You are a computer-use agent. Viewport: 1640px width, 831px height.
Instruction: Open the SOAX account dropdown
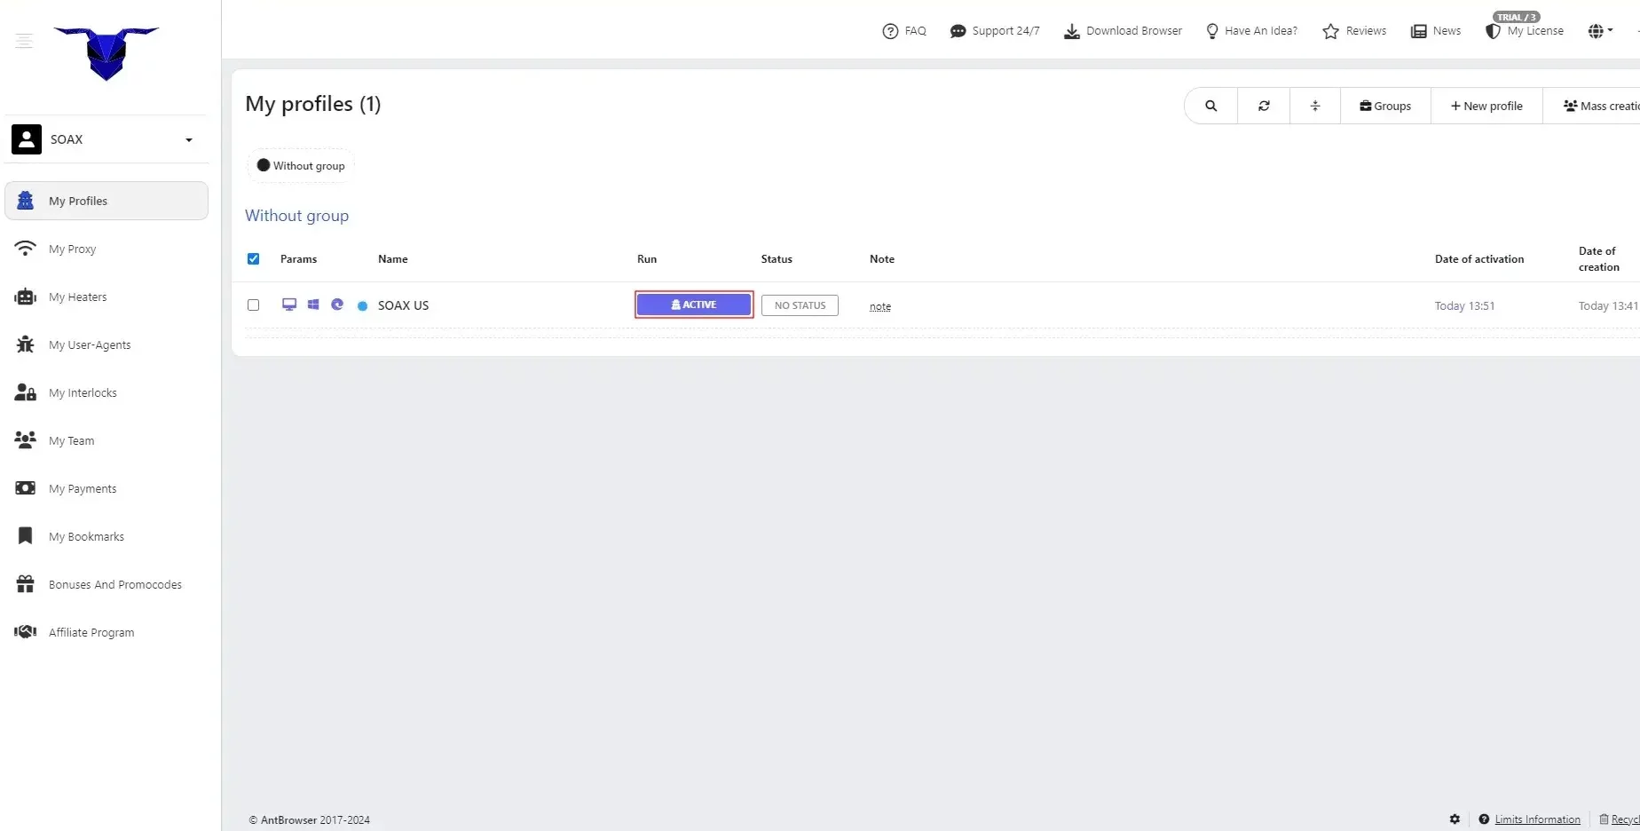pyautogui.click(x=106, y=139)
